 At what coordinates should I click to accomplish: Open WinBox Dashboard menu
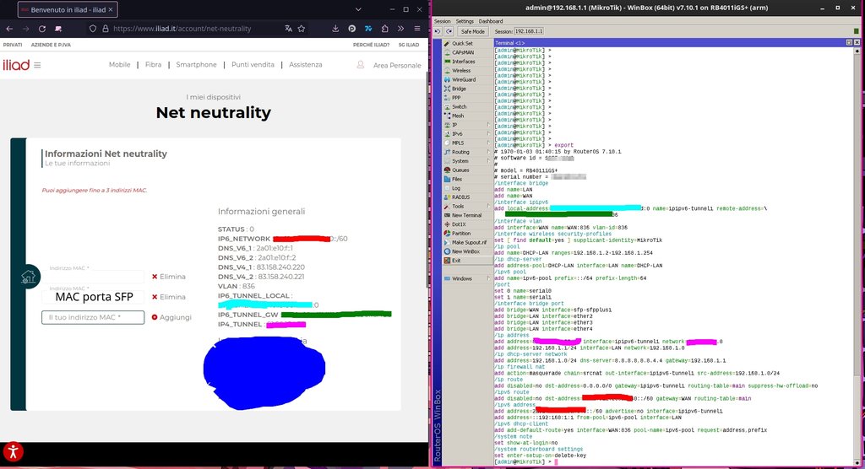tap(491, 21)
